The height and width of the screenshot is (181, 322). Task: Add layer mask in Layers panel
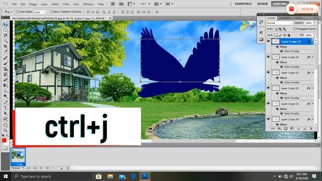click(x=285, y=129)
